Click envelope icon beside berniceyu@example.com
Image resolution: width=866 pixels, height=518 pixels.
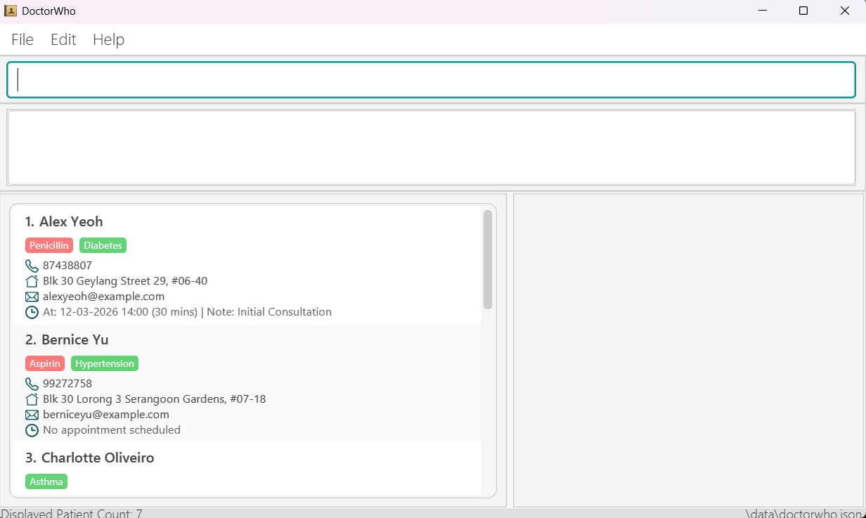click(32, 415)
